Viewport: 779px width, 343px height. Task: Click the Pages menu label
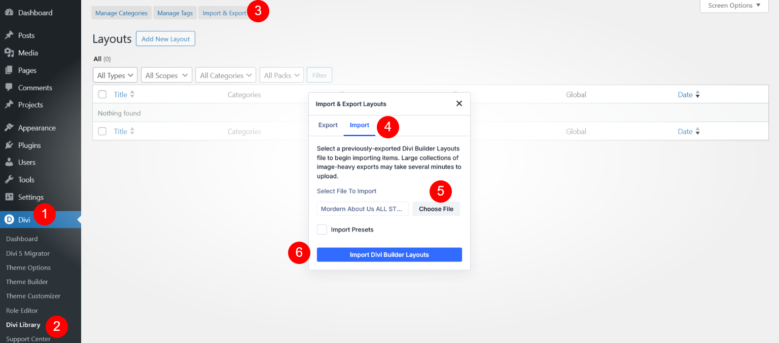(27, 70)
